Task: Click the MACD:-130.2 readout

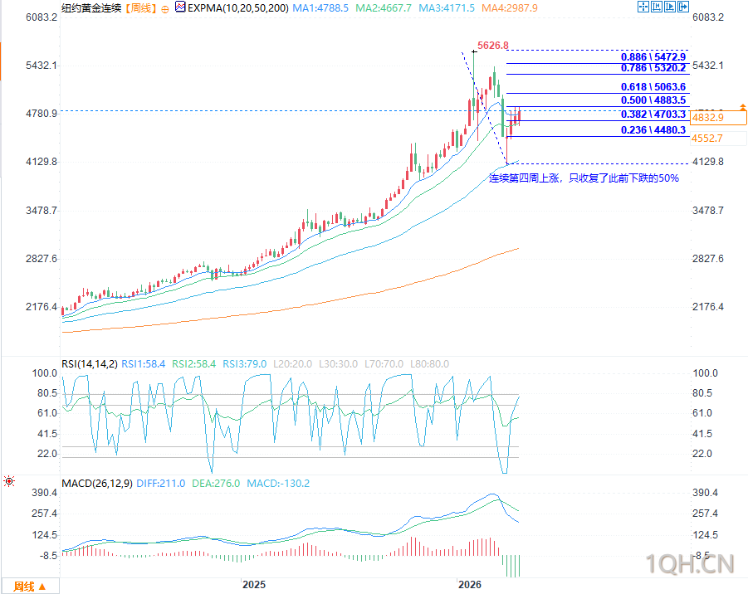Action: point(278,484)
